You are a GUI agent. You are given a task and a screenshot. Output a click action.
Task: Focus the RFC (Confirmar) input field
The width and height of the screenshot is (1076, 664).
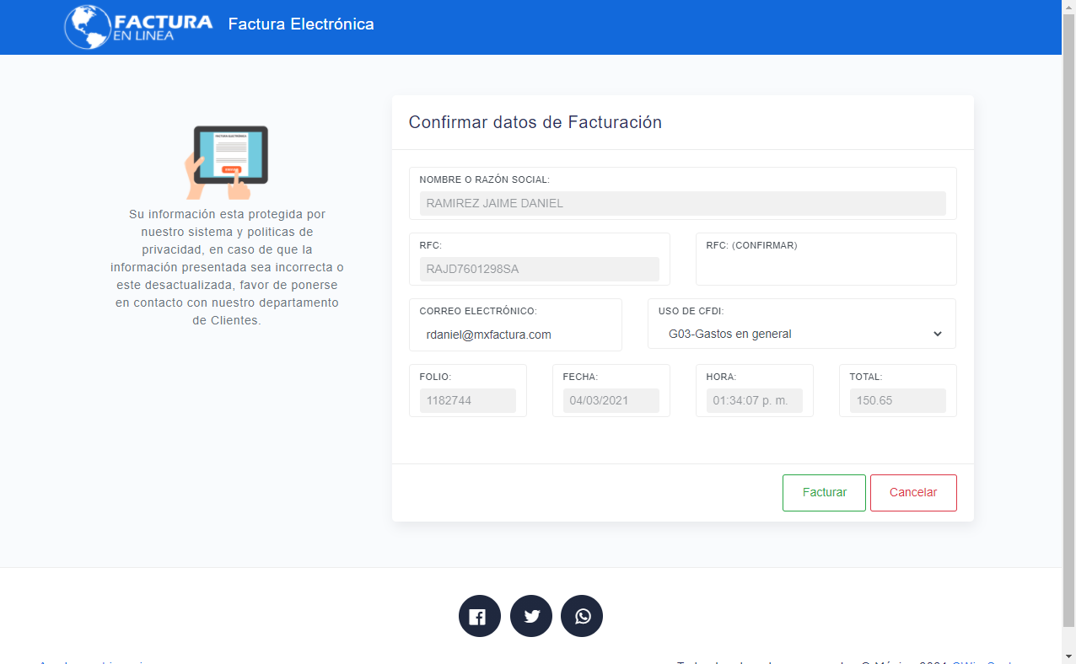(x=826, y=269)
